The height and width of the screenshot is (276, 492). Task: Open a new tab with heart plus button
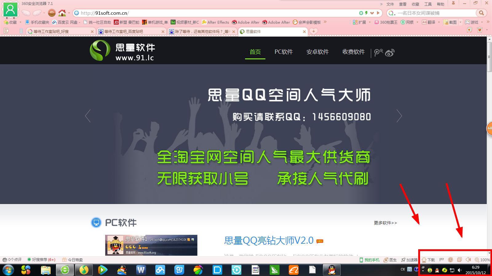[313, 31]
